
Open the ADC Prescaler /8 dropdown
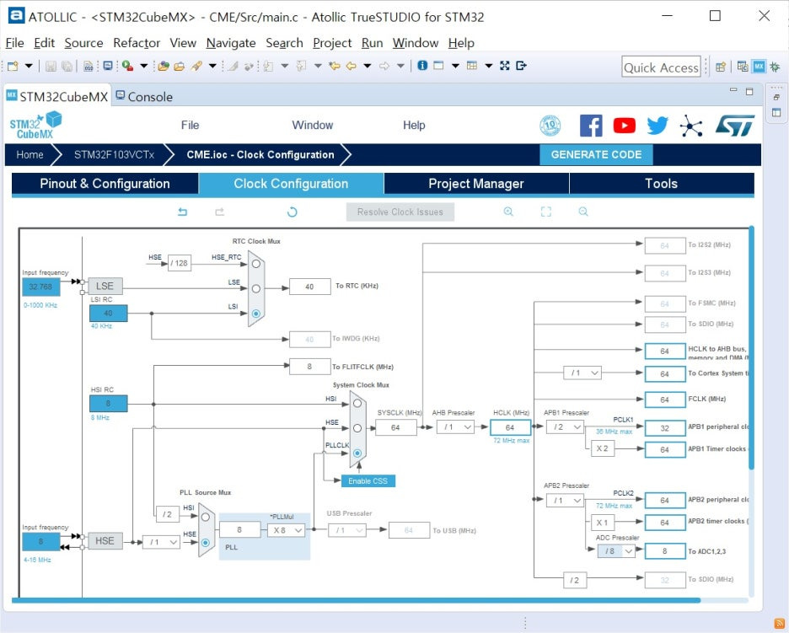click(x=616, y=551)
